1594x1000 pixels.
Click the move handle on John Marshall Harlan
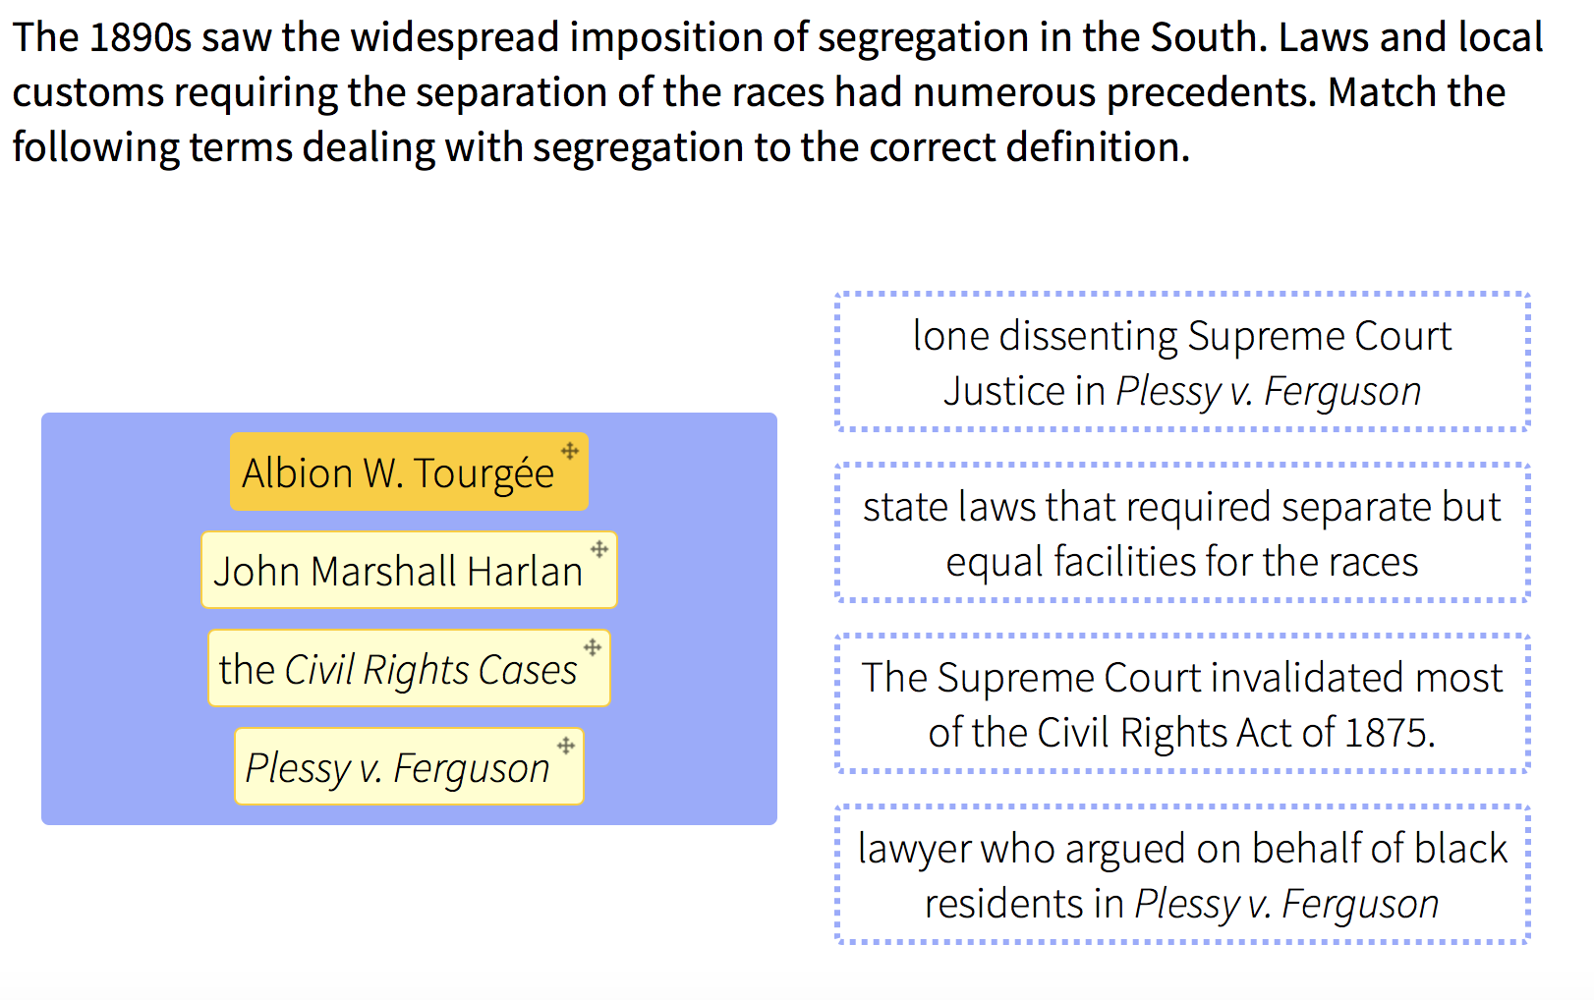click(x=599, y=549)
